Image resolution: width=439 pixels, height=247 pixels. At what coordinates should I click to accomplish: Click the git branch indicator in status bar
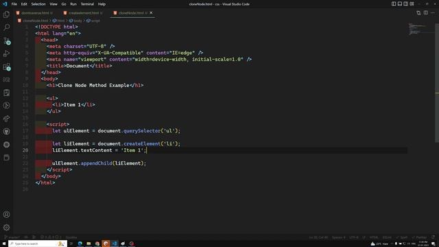pyautogui.click(x=12, y=237)
